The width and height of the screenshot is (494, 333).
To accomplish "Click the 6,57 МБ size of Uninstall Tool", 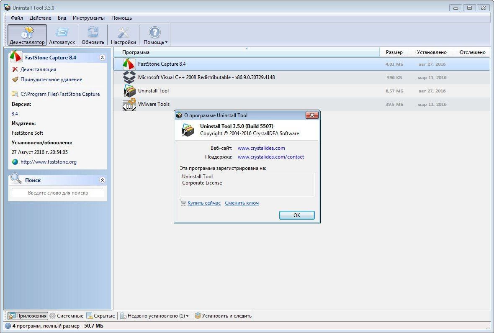I will (x=394, y=91).
